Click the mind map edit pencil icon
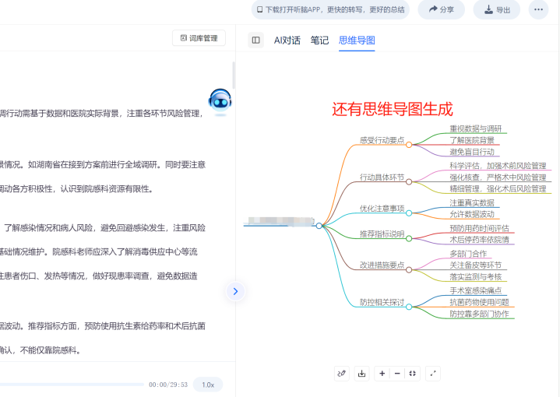Image resolution: width=560 pixels, height=397 pixels. pos(341,374)
